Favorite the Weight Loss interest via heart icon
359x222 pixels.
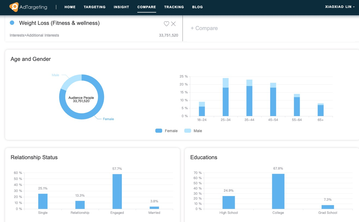166,24
